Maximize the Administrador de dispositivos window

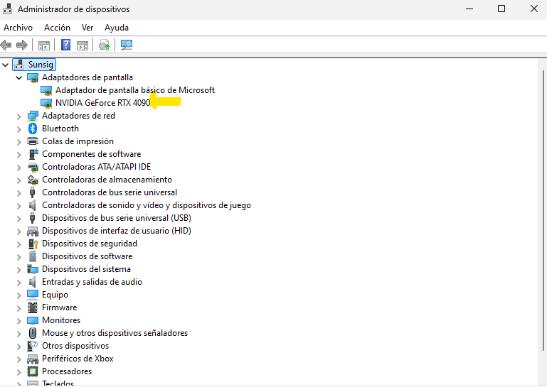[501, 9]
